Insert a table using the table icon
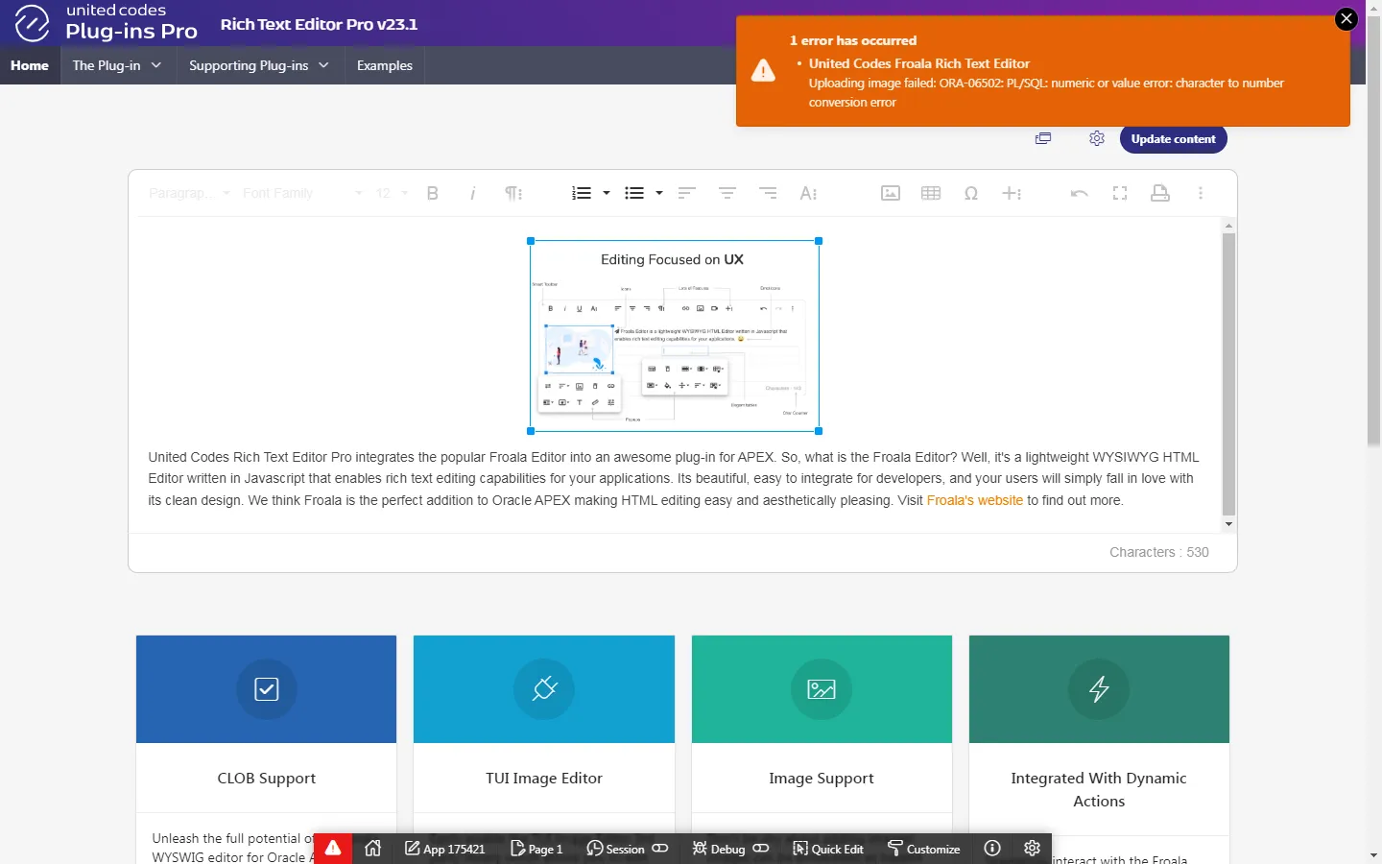This screenshot has width=1382, height=864. [x=930, y=193]
